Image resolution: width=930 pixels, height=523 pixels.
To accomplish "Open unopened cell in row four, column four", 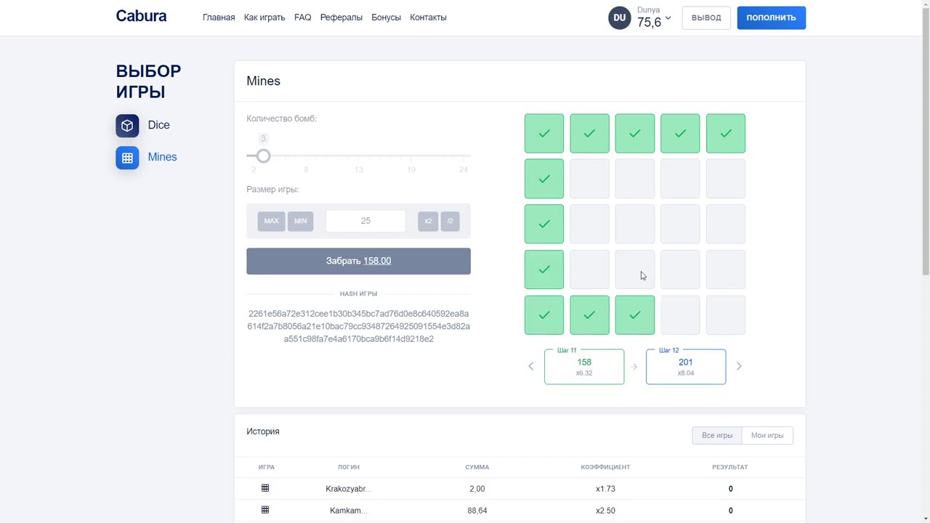I will point(680,269).
